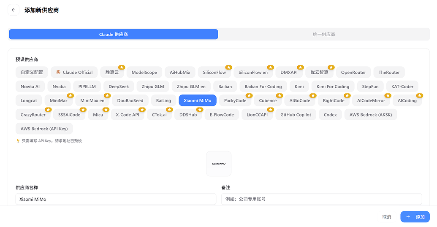The width and height of the screenshot is (437, 227).
Task: Pick Novita AI preset
Action: click(30, 86)
